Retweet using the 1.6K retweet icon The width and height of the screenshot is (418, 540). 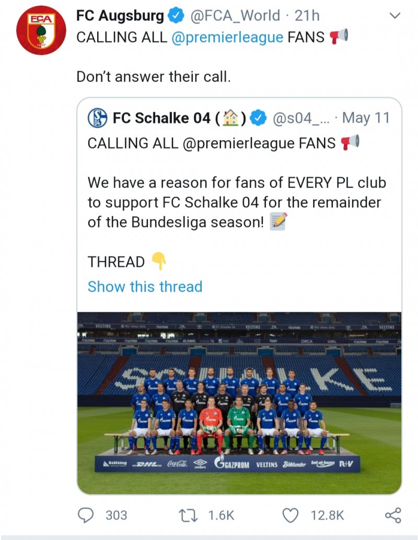(187, 515)
